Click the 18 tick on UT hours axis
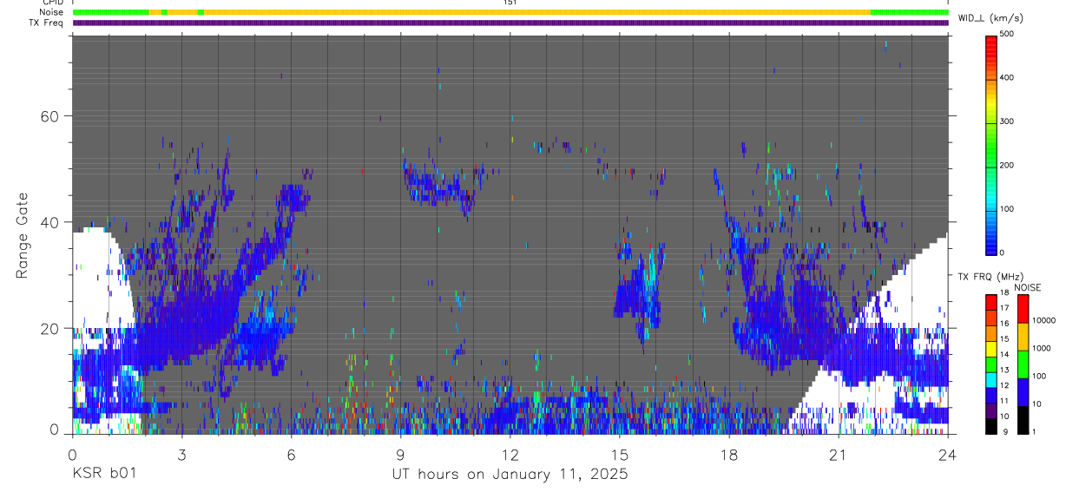The image size is (1066, 492). (729, 453)
